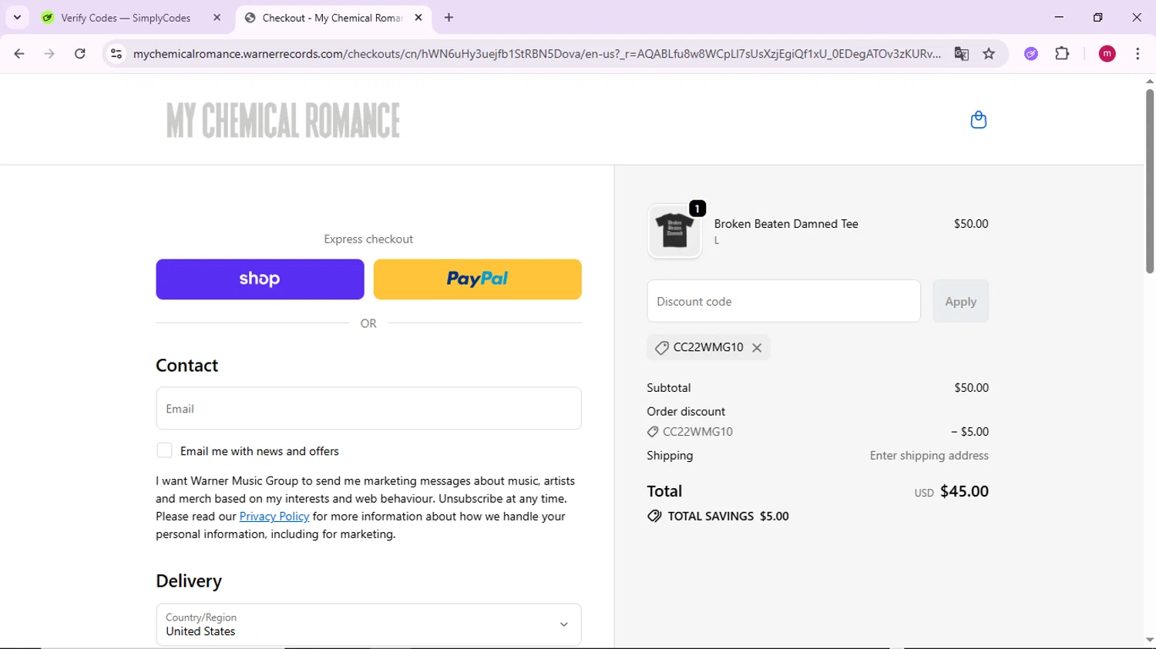The image size is (1156, 649).
Task: Close the Verify Codes SimplyCodes tab
Action: click(217, 18)
